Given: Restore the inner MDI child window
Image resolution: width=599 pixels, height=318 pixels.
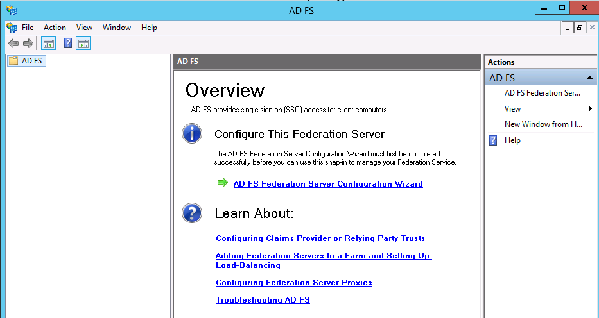Looking at the screenshot, I should point(580,28).
